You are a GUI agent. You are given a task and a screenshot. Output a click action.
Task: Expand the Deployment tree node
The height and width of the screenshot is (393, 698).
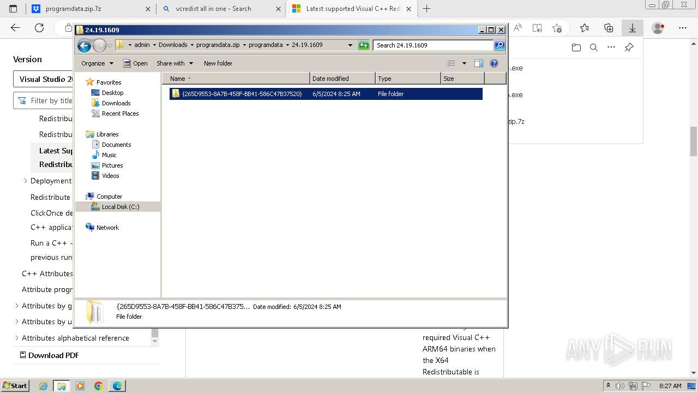click(x=26, y=181)
